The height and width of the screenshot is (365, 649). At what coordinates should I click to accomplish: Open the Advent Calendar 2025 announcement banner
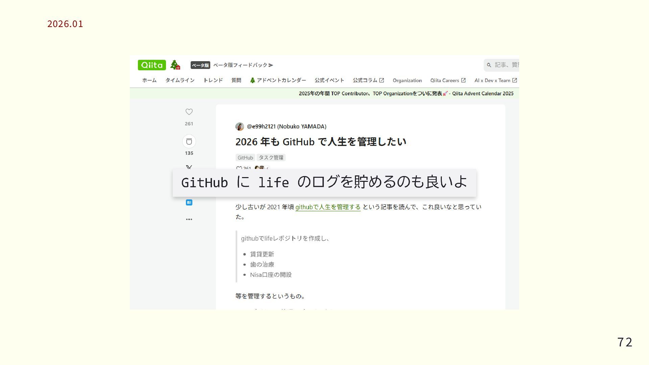point(406,94)
